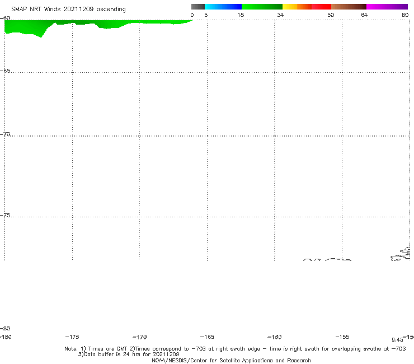Image resolution: width=414 pixels, height=364 pixels.
Task: Click the 'NOAA/NESDIS/Center for Satellite Applications and Research' credit
Action: [x=231, y=360]
